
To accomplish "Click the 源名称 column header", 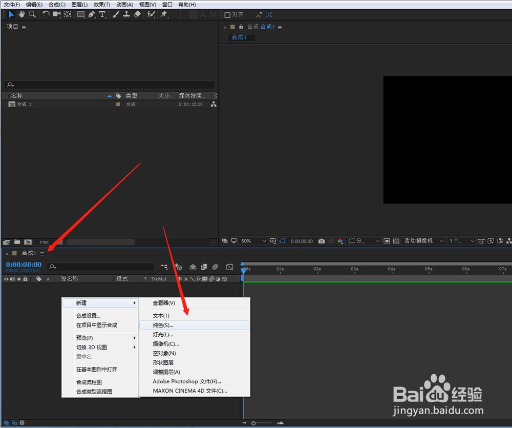I will (x=69, y=279).
